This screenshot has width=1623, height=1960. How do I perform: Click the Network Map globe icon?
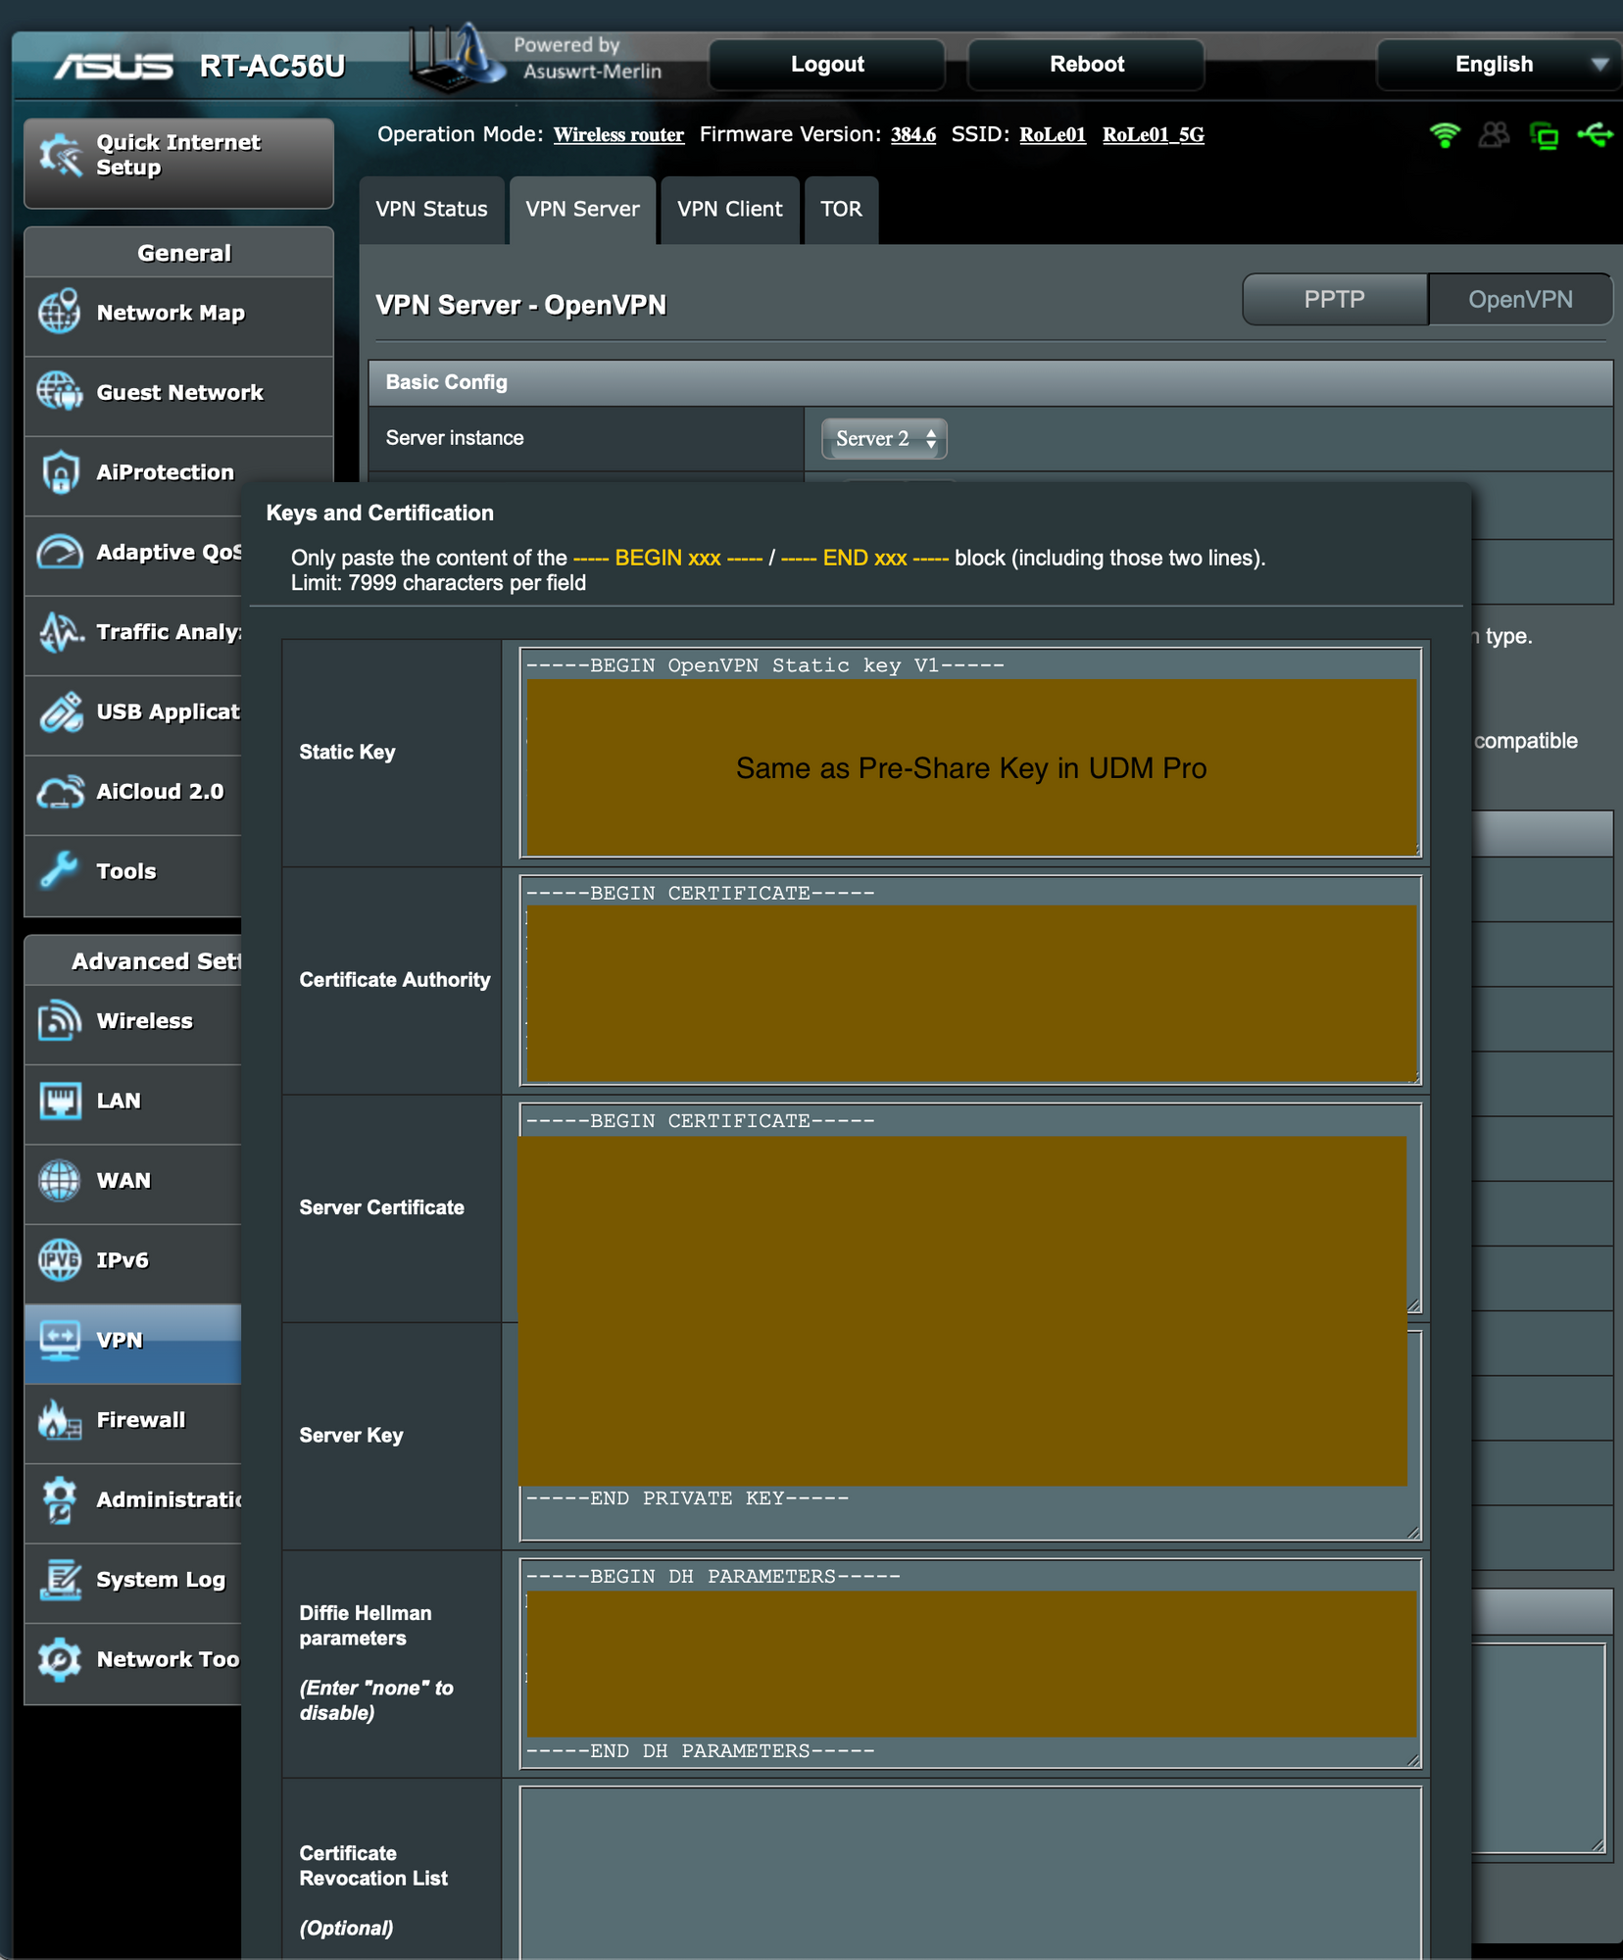pos(59,313)
